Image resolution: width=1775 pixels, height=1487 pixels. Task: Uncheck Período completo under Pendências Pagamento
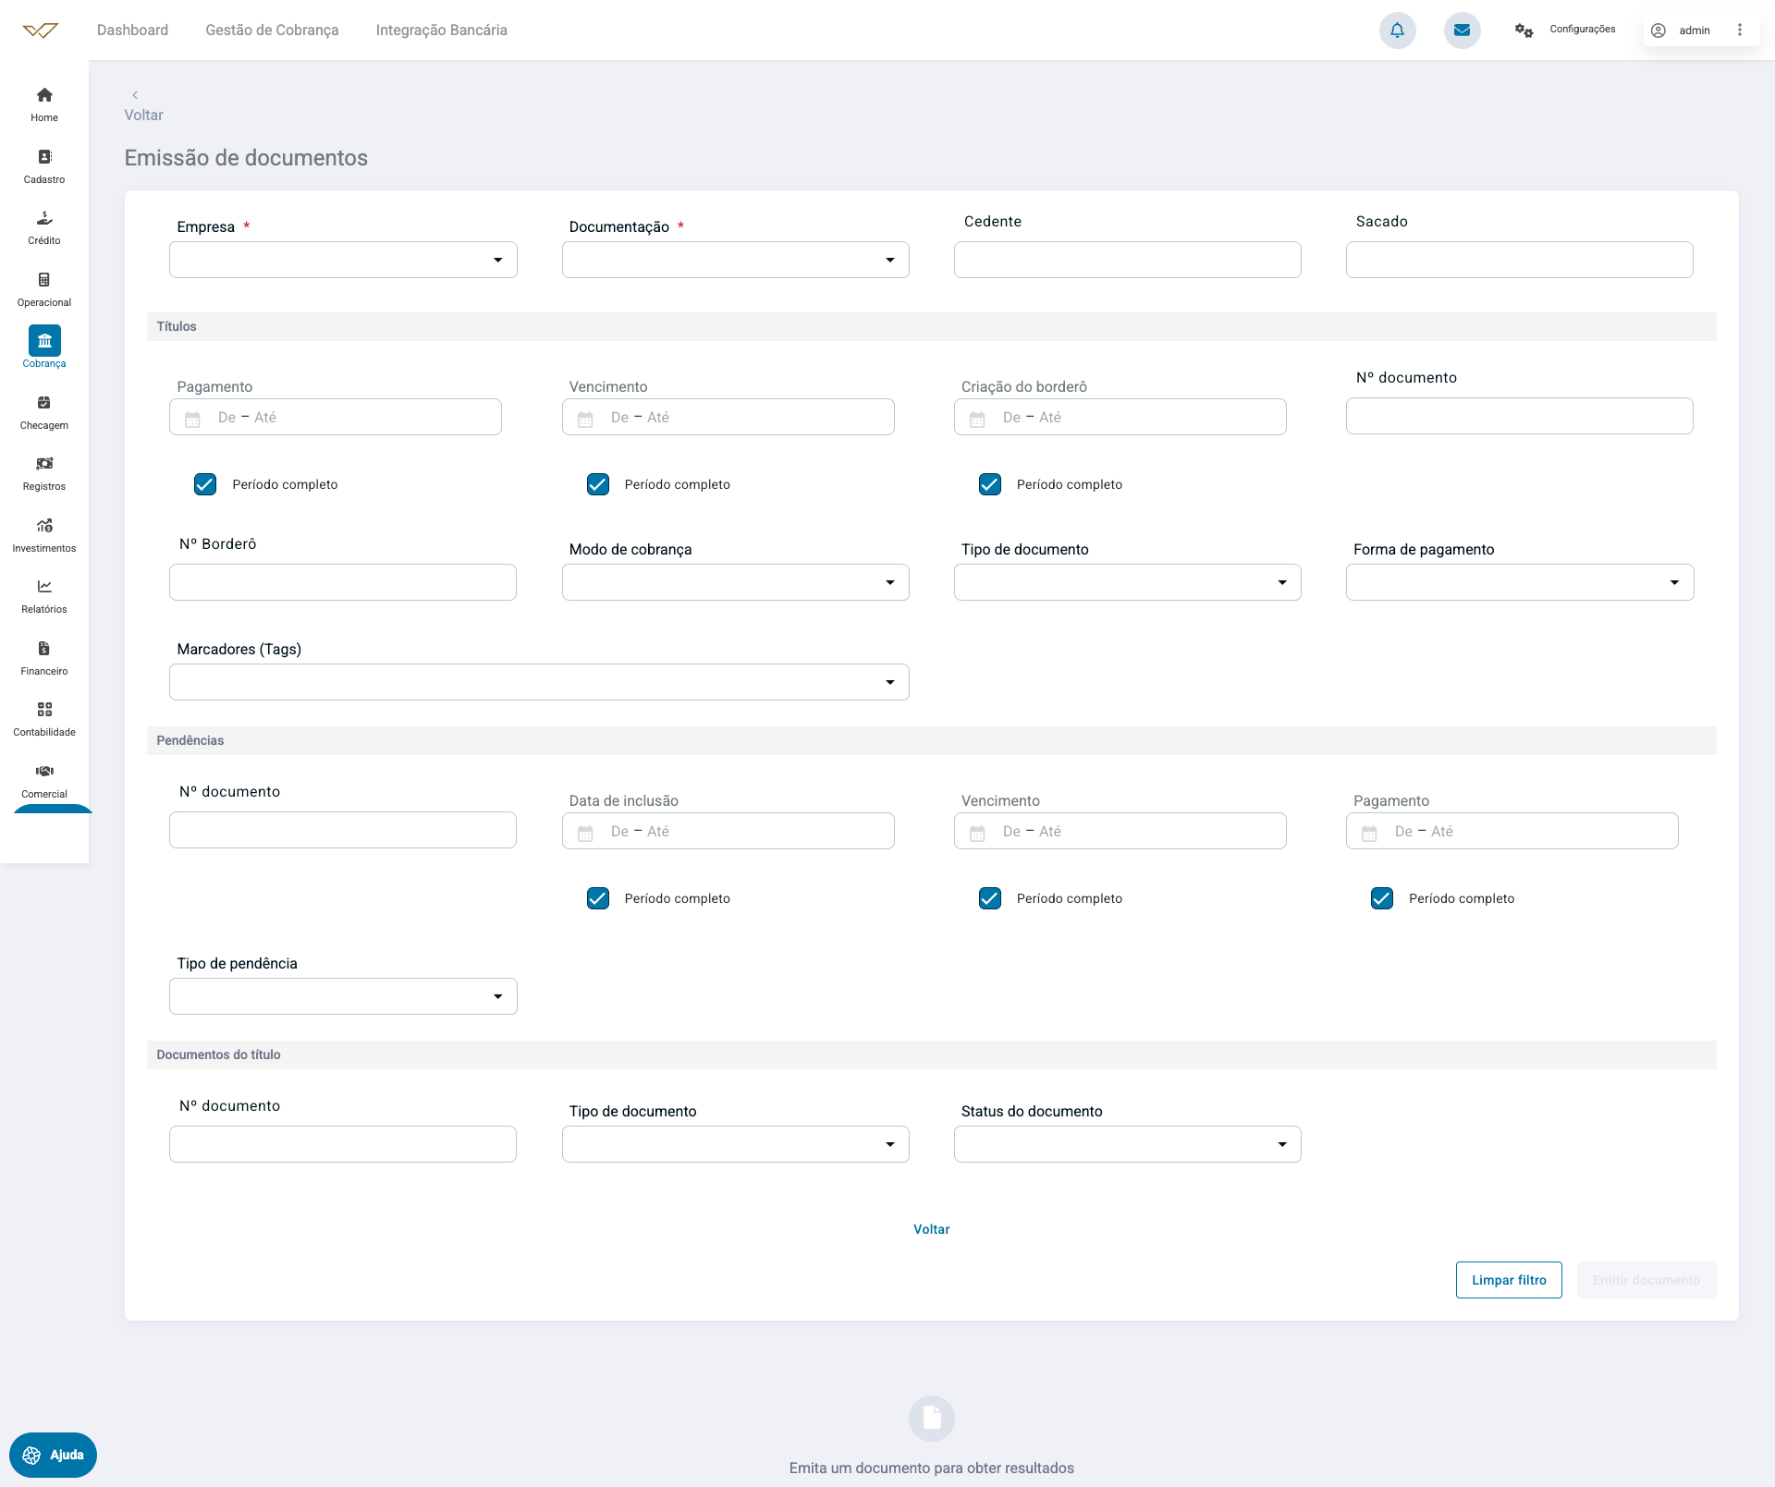point(1382,898)
